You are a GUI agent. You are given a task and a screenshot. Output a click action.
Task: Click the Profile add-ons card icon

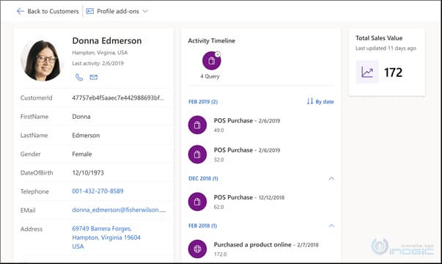click(x=90, y=11)
